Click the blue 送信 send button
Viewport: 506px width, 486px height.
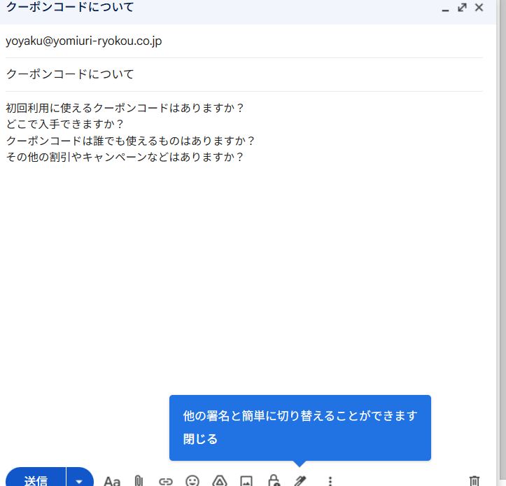pyautogui.click(x=36, y=478)
